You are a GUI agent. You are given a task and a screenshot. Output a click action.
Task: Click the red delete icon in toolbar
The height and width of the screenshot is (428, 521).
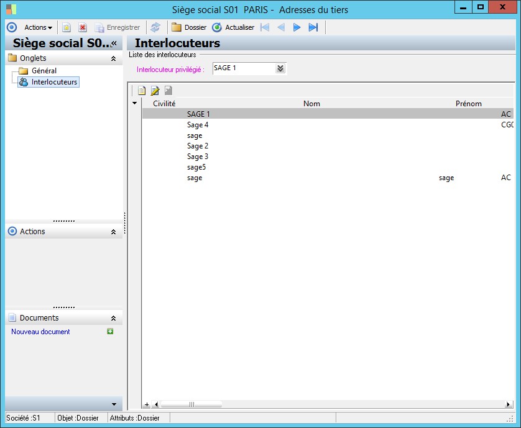pyautogui.click(x=82, y=27)
